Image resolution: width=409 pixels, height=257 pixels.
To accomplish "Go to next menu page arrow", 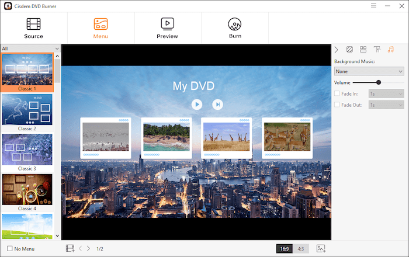I will pos(88,248).
